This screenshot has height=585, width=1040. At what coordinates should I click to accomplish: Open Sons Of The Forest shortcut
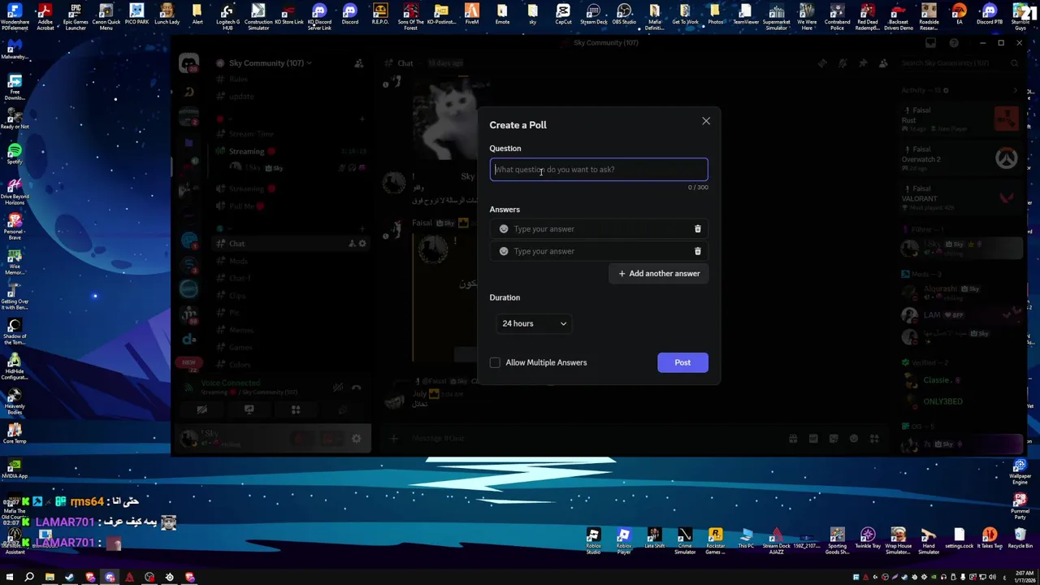[x=410, y=16]
